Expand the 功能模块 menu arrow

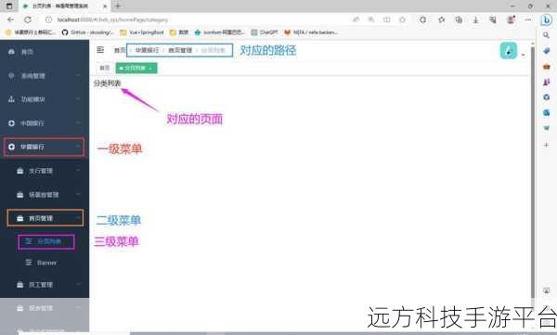coord(78,98)
